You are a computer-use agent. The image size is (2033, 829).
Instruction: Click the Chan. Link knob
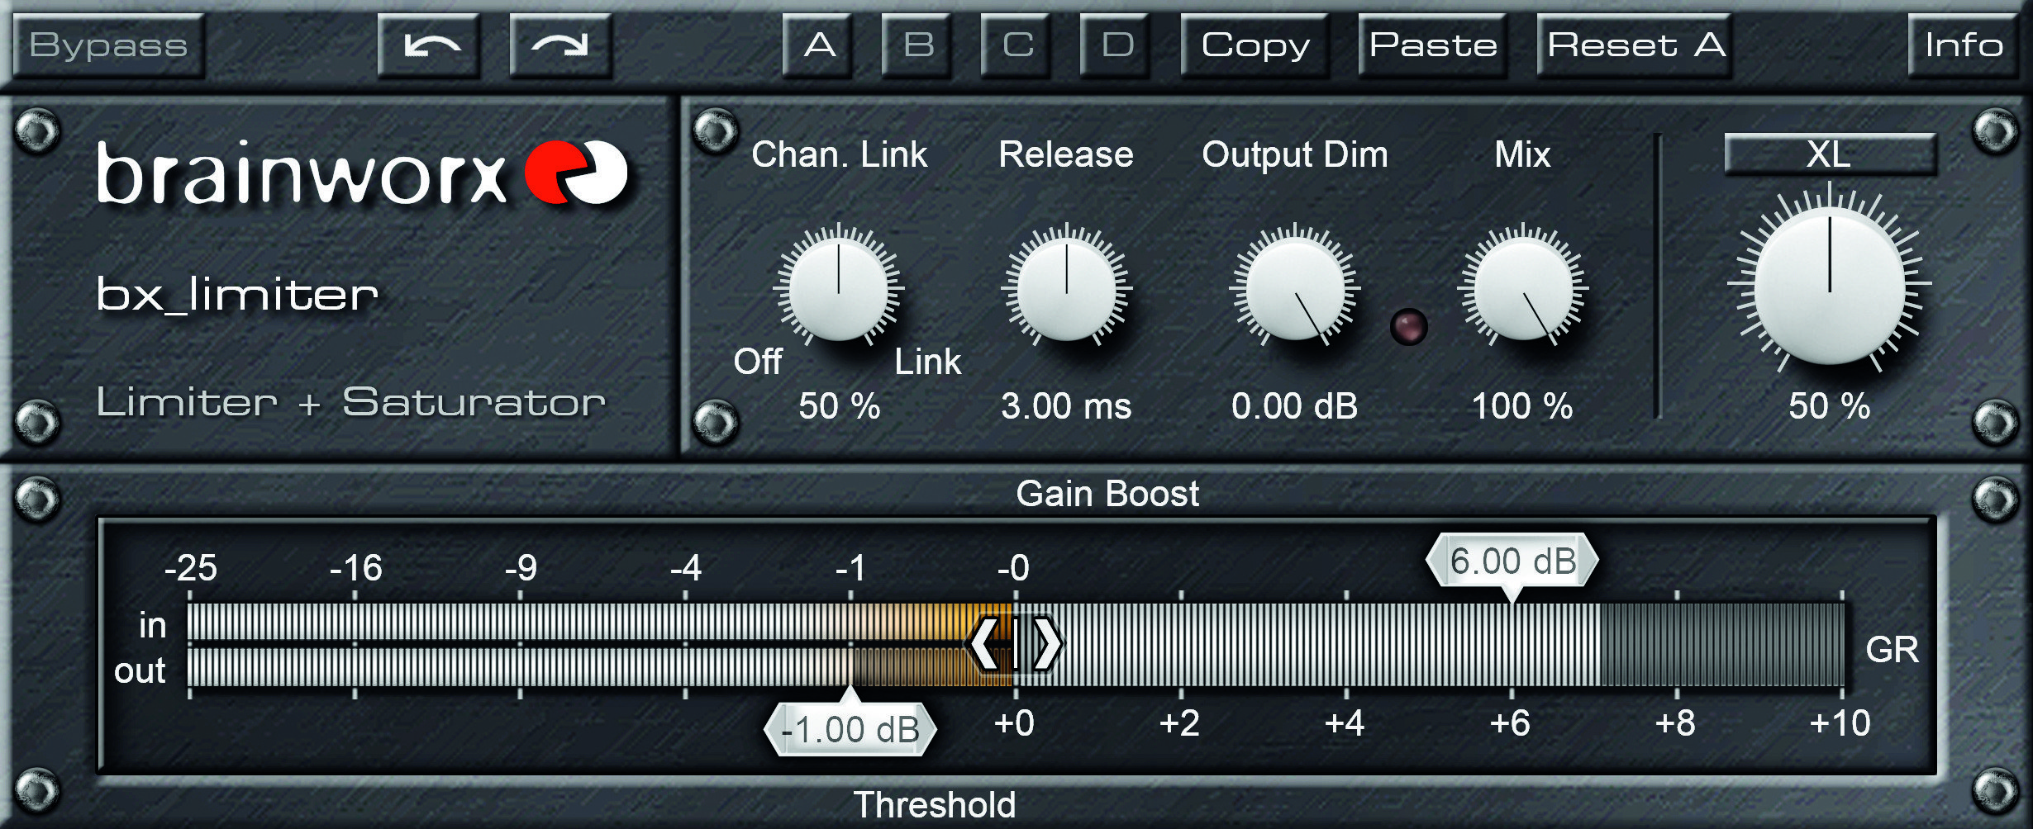(838, 289)
